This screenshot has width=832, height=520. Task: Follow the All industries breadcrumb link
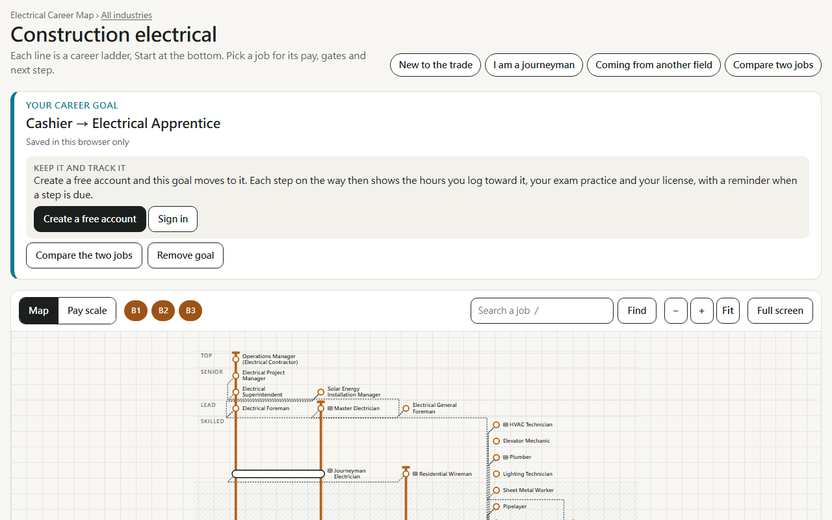[127, 15]
